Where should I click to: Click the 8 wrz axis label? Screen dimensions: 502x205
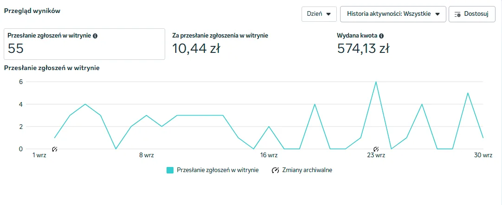(146, 156)
